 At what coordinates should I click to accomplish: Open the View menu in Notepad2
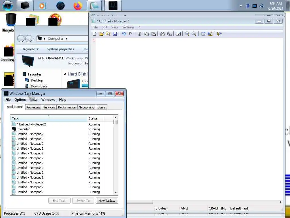(x=115, y=27)
